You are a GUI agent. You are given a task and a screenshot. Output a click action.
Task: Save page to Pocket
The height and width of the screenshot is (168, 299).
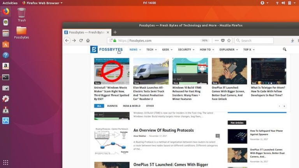click(x=223, y=40)
